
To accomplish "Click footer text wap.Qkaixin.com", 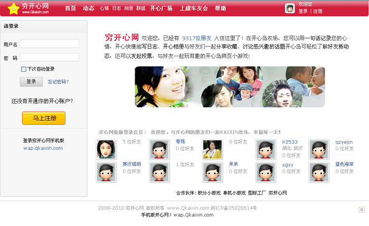I will tap(193, 215).
